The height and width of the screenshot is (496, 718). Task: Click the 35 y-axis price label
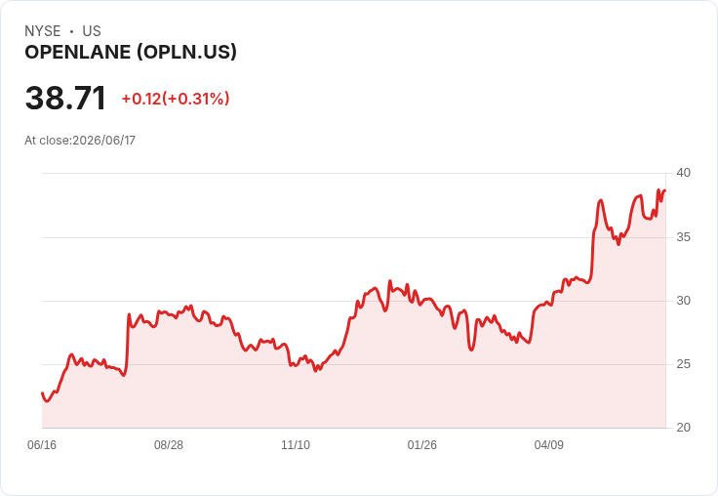pyautogui.click(x=684, y=237)
